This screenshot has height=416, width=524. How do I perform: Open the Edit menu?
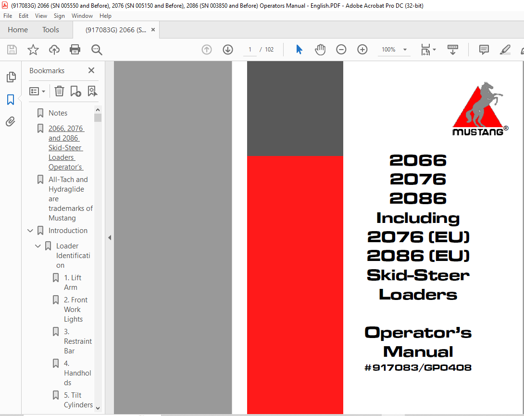(x=24, y=16)
